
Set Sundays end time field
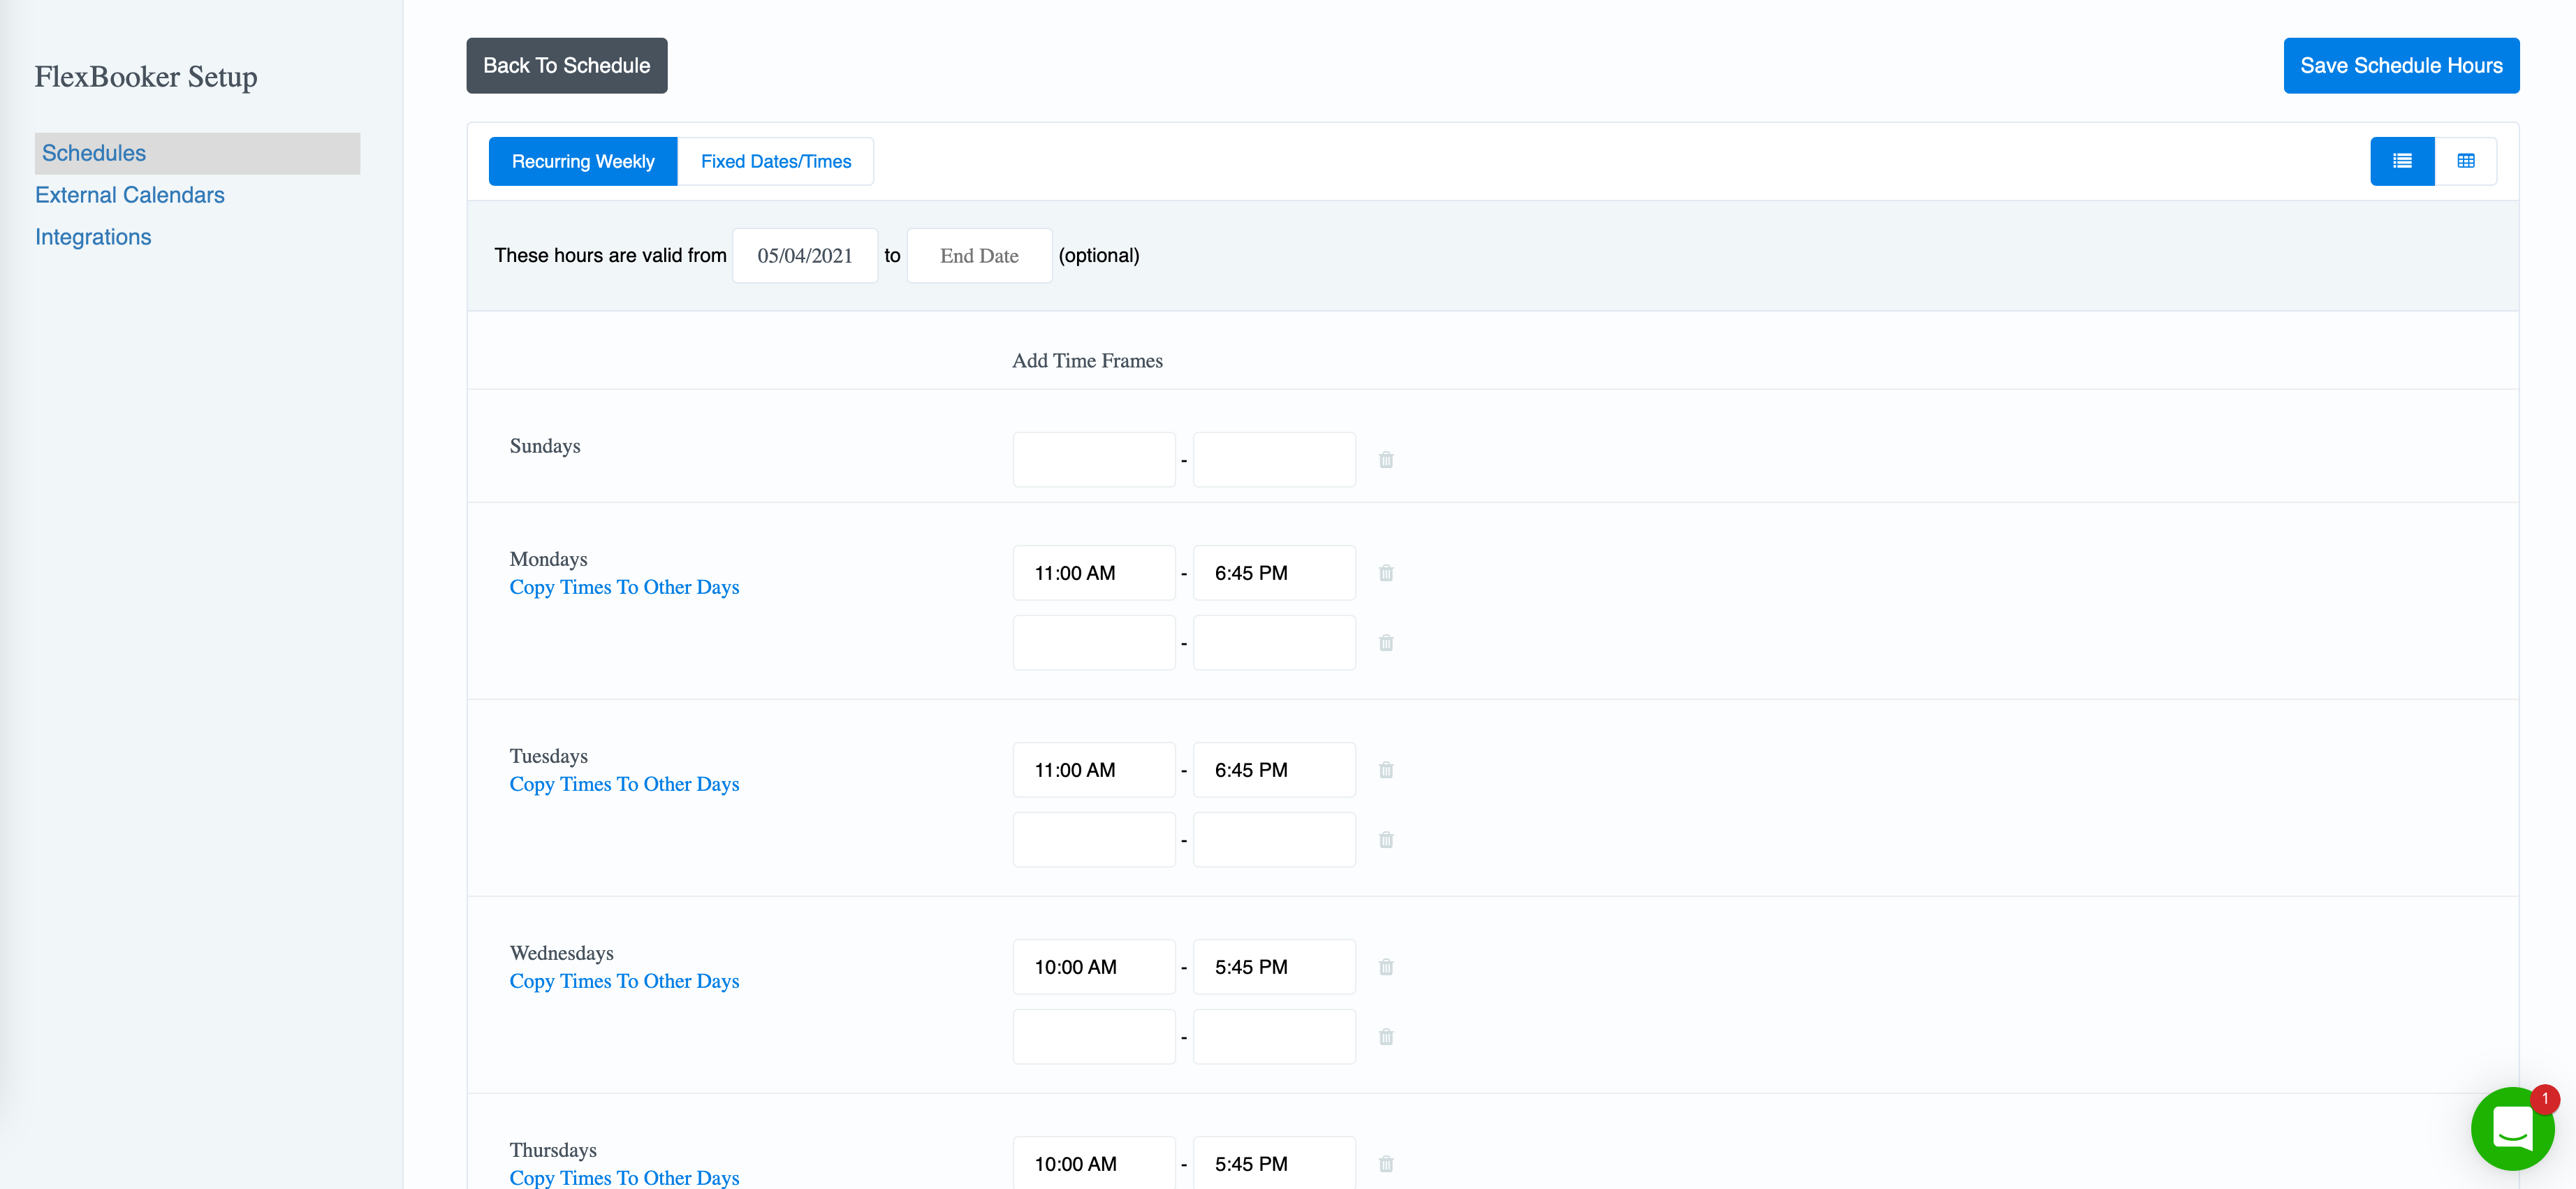point(1274,460)
